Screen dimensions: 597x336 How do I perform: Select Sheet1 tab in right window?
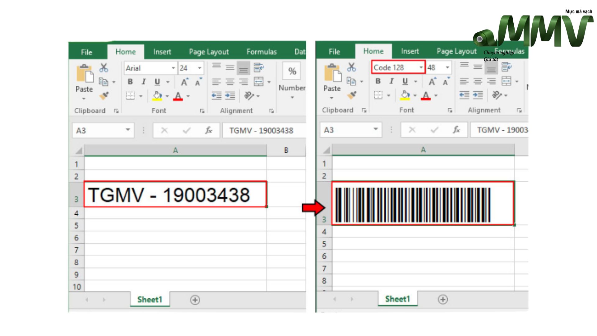click(398, 299)
